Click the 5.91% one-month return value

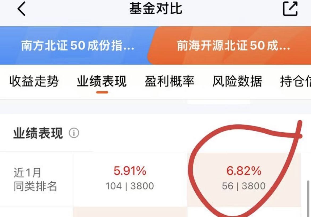click(x=130, y=171)
